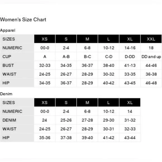Screen dimensions: 162x162
Task: Click the Women's Size Chart heading
Action: 23,20
